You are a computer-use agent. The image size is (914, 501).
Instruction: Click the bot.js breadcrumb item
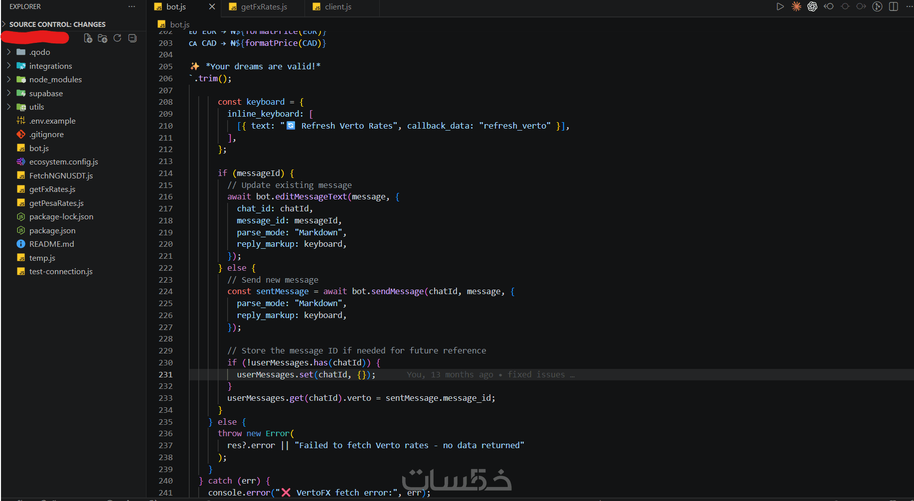point(174,24)
